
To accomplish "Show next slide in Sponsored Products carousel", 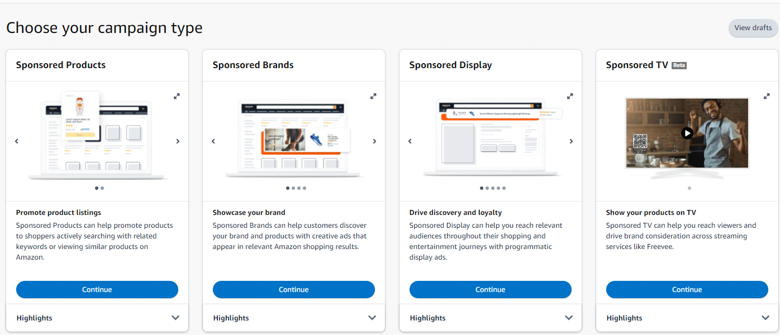I will point(178,141).
